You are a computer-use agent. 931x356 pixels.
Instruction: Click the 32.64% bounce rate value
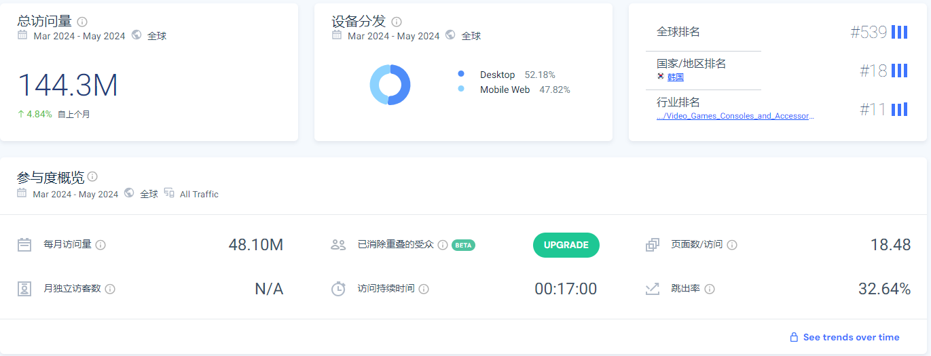(885, 289)
